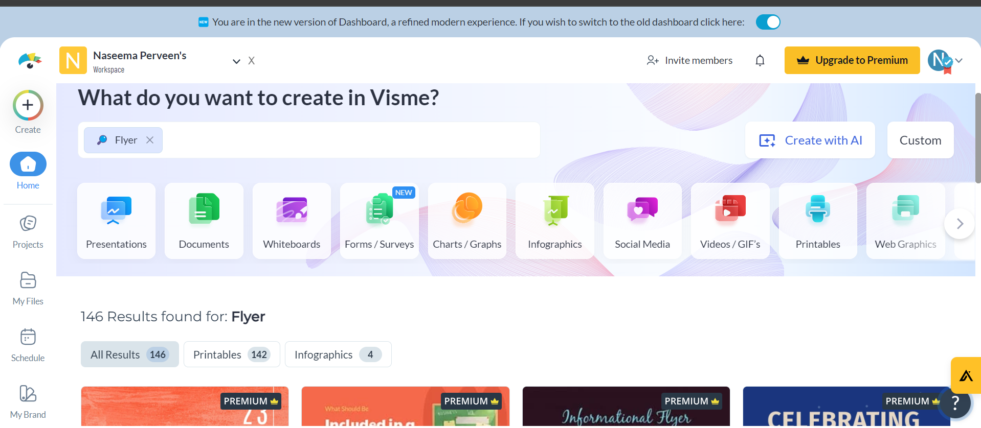Select the Printables category card

[x=818, y=221]
